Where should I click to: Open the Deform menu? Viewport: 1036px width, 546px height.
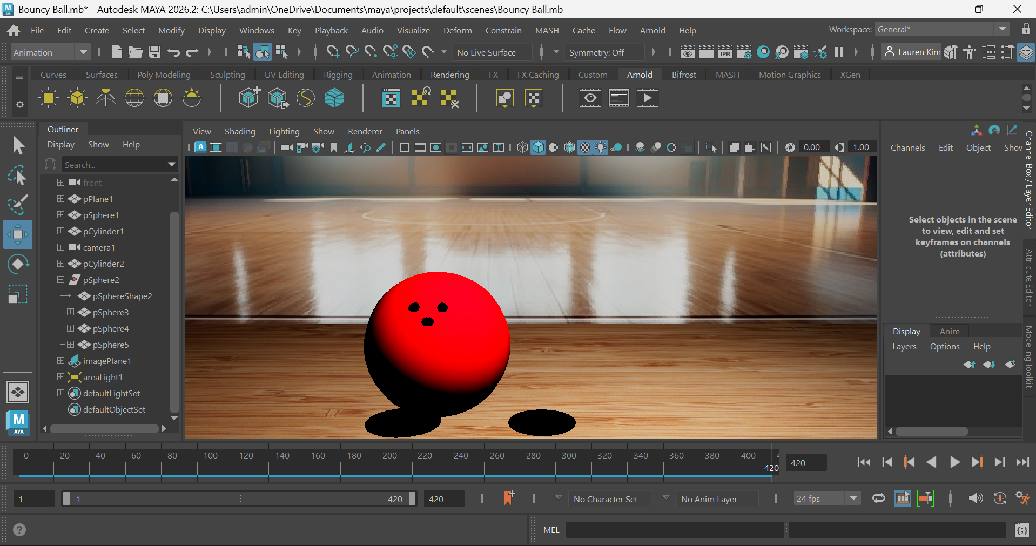coord(457,31)
